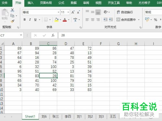Decrease indent icon

(x=106, y=19)
